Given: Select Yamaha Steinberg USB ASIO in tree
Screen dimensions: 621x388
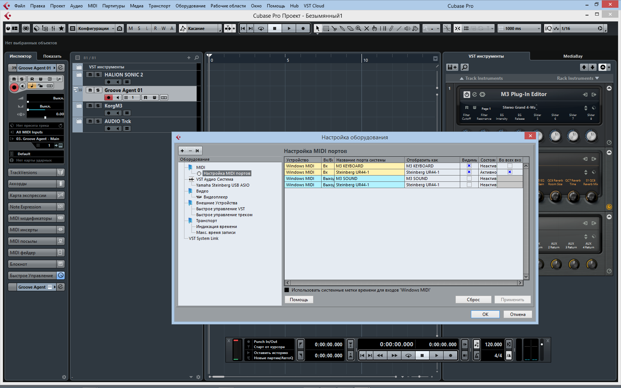Looking at the screenshot, I should 223,185.
